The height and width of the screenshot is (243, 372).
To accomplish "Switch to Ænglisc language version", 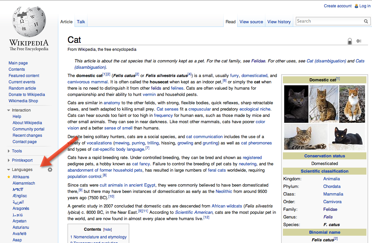I will pyautogui.click(x=20, y=196).
